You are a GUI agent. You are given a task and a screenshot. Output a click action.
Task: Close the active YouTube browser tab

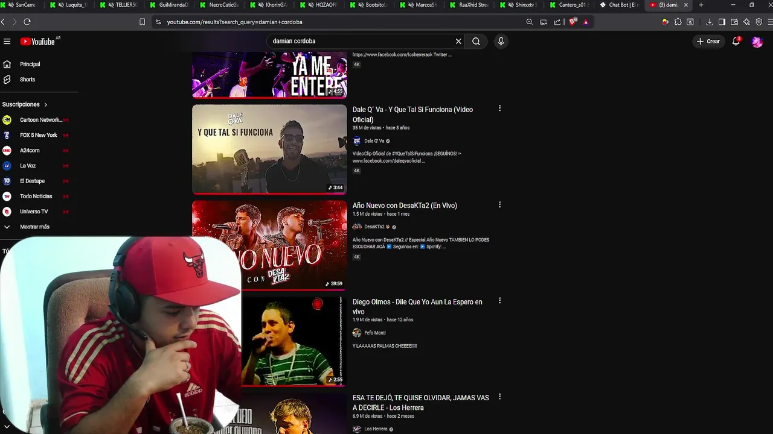pos(685,5)
